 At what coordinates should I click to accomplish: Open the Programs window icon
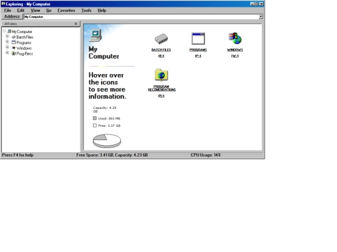[x=198, y=39]
